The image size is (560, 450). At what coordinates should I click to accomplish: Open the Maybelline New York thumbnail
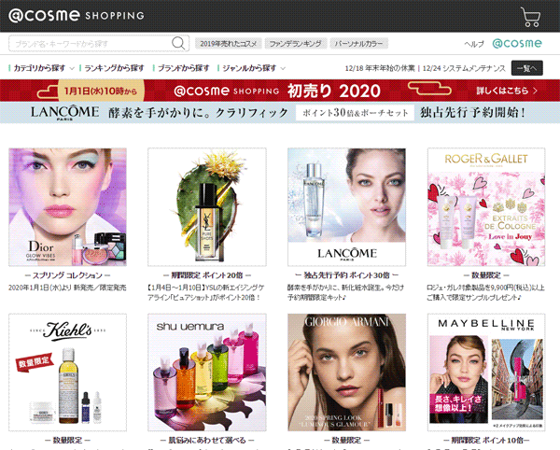tap(486, 373)
